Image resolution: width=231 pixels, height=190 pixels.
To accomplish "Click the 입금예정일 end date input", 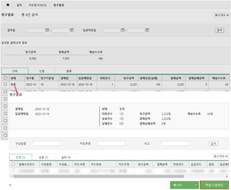I will coord(136,30).
